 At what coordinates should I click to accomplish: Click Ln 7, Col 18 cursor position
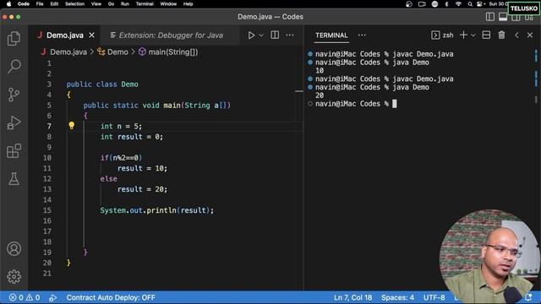click(352, 297)
